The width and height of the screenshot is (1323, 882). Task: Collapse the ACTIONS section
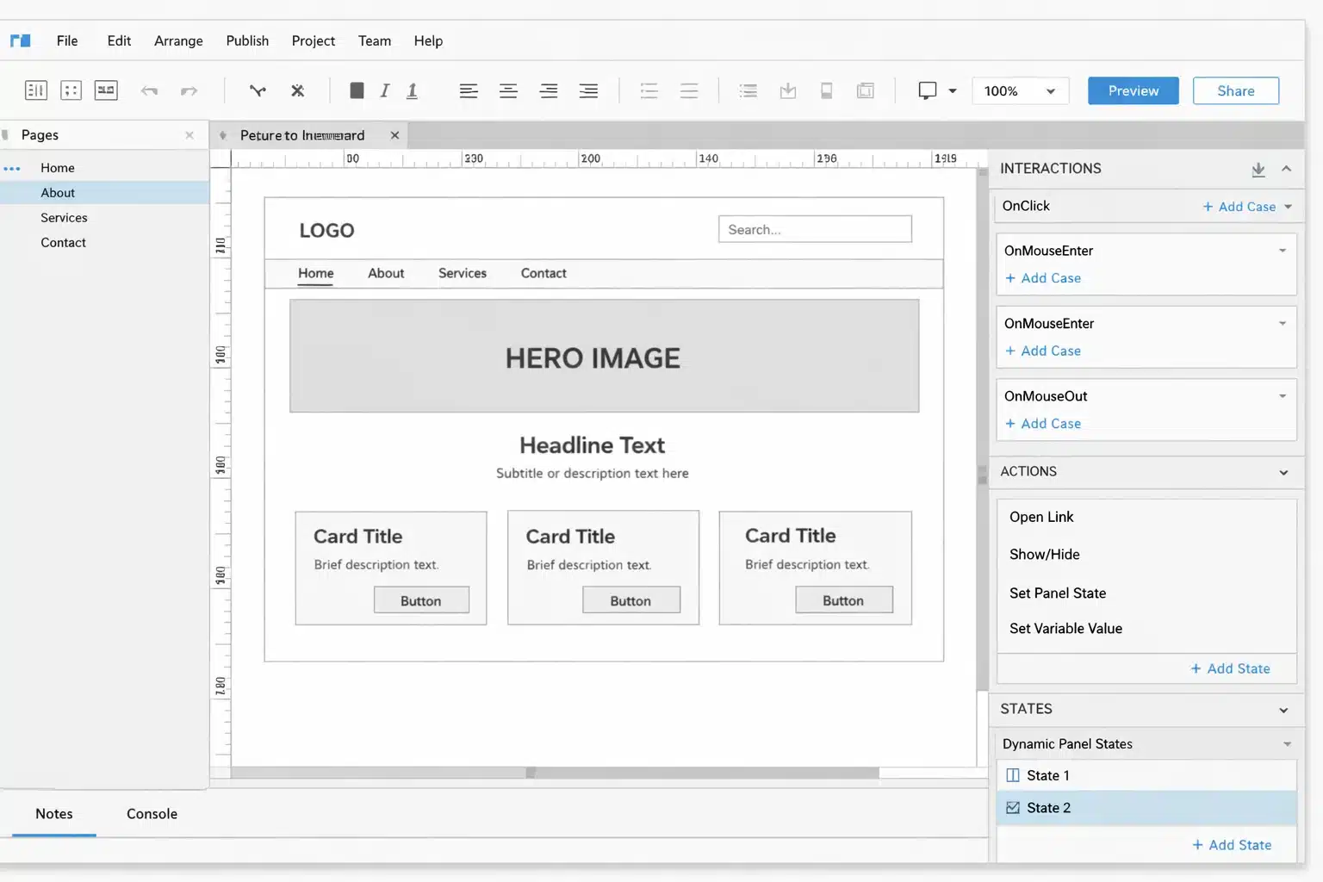[x=1283, y=472]
